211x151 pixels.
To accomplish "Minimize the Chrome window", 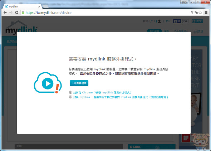I will pyautogui.click(x=192, y=2).
